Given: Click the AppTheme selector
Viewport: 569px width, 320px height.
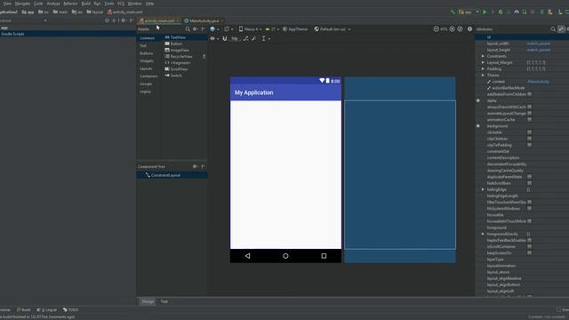Looking at the screenshot, I should tap(295, 29).
